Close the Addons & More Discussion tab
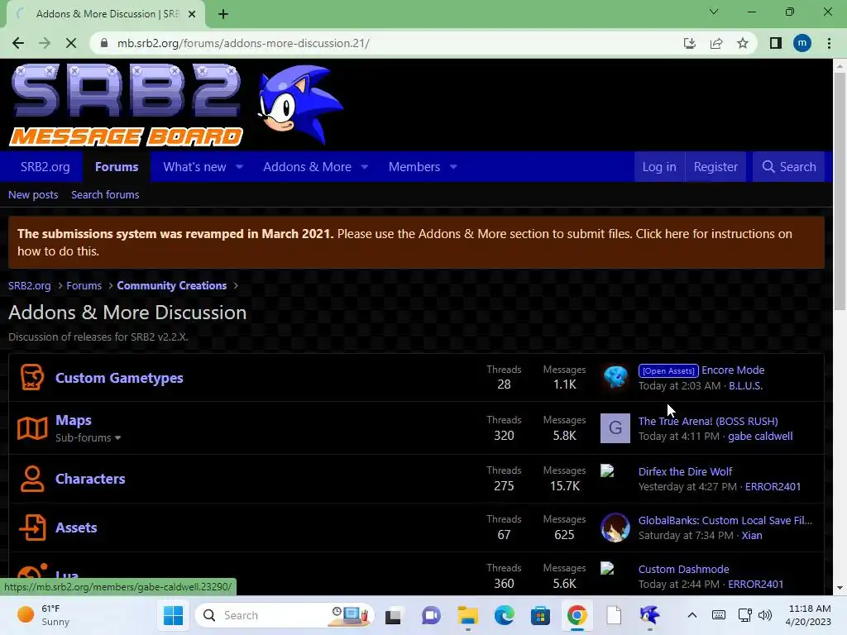This screenshot has height=635, width=847. (x=192, y=14)
